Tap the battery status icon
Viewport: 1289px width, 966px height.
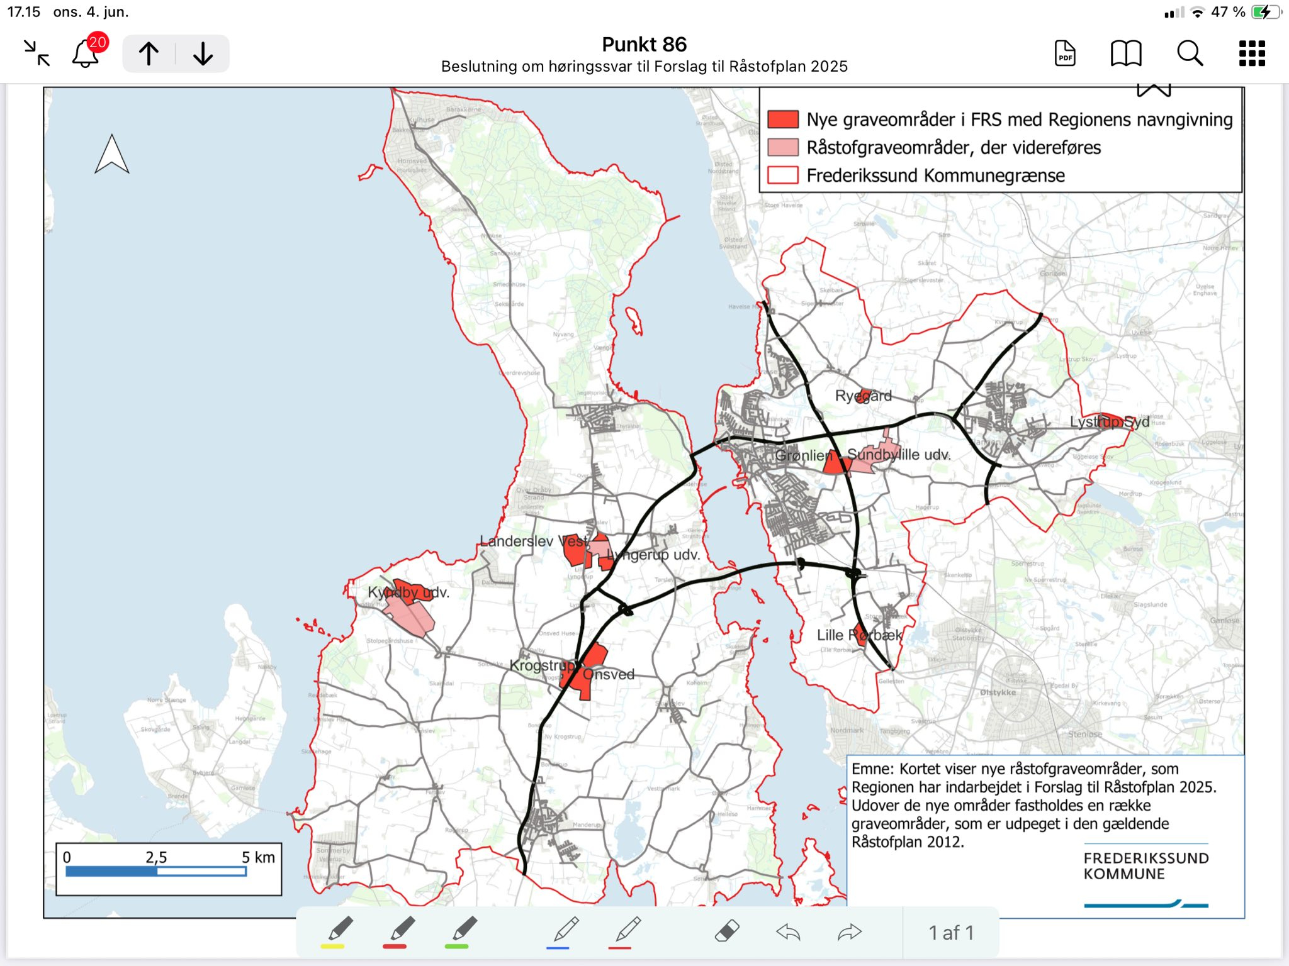tap(1266, 12)
